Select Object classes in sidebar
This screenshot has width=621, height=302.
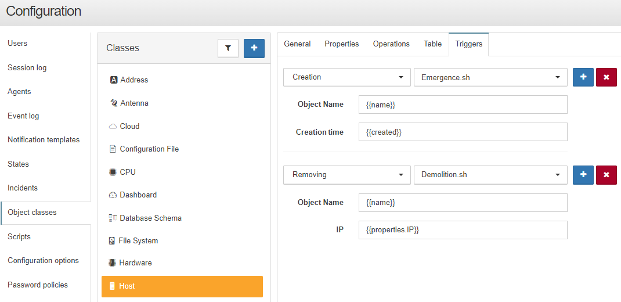pos(45,213)
